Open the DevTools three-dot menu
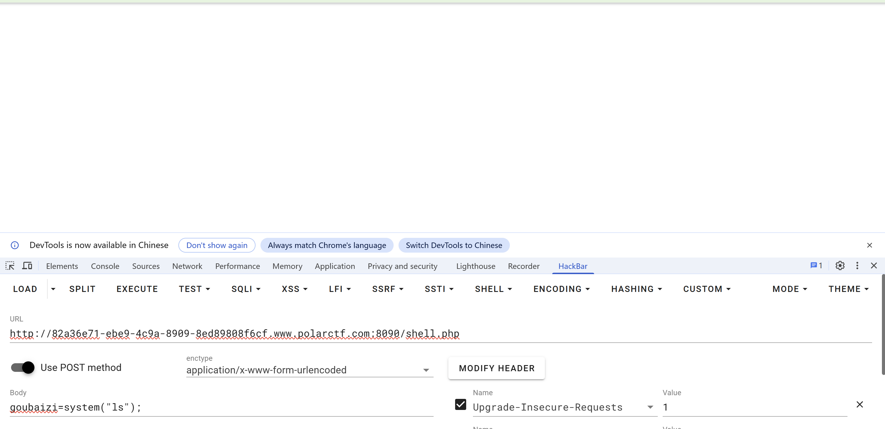The height and width of the screenshot is (429, 885). pos(857,266)
